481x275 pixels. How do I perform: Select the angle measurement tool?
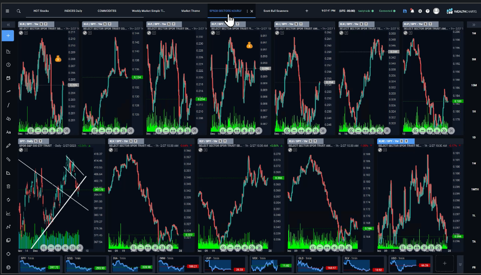[x=8, y=173]
